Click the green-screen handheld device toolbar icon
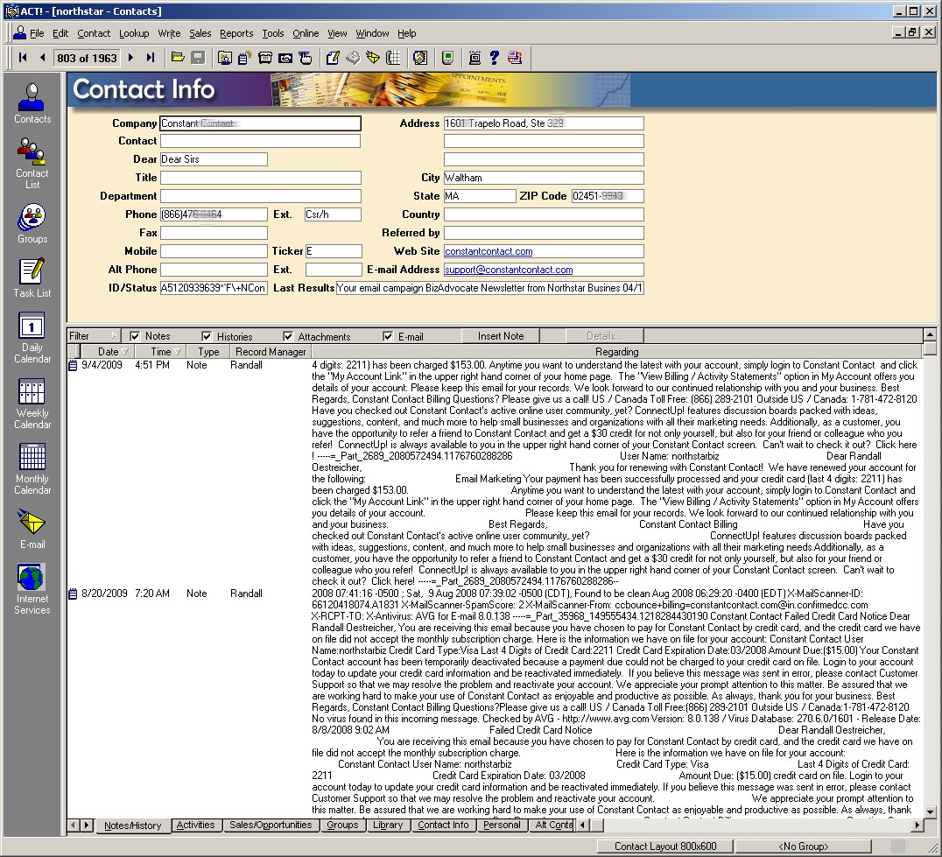This screenshot has height=857, width=942. pos(447,58)
